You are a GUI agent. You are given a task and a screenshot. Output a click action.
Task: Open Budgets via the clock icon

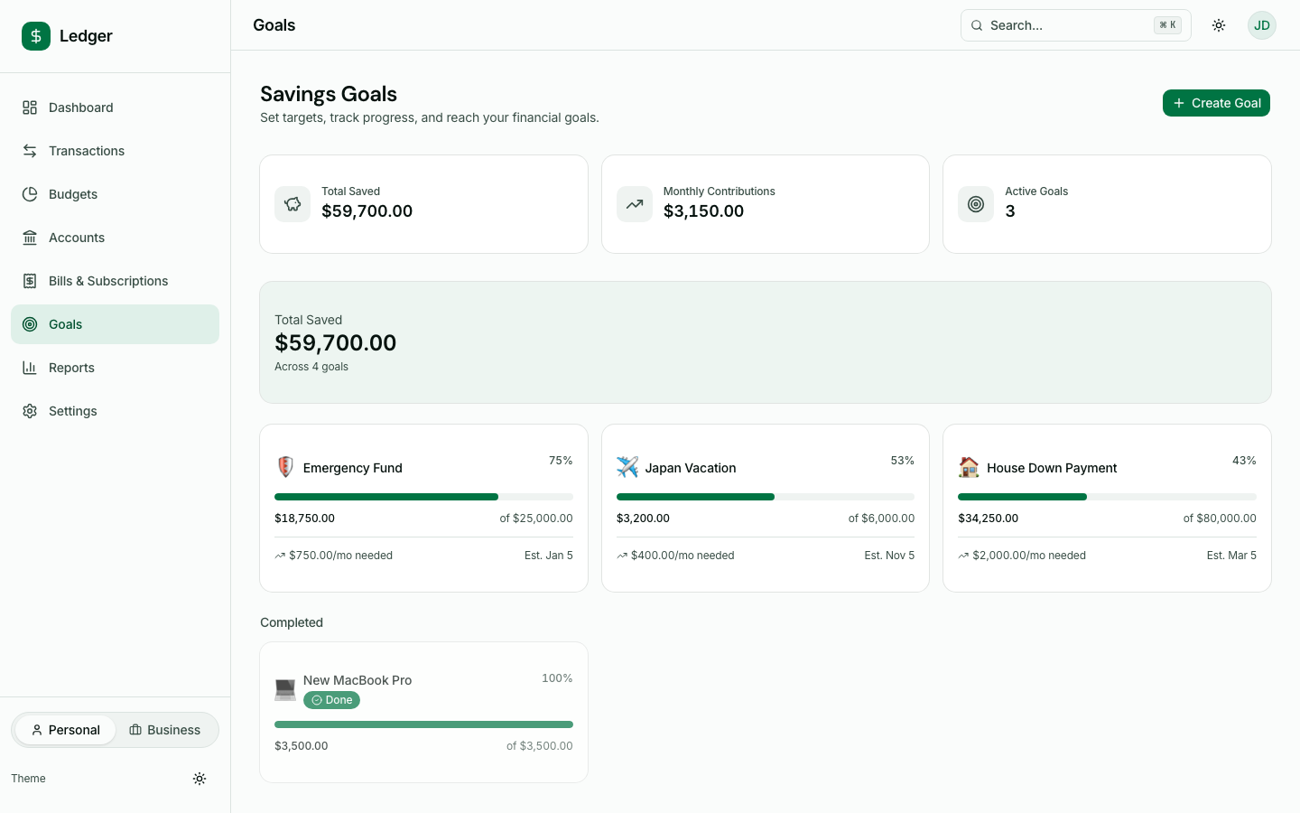[29, 194]
